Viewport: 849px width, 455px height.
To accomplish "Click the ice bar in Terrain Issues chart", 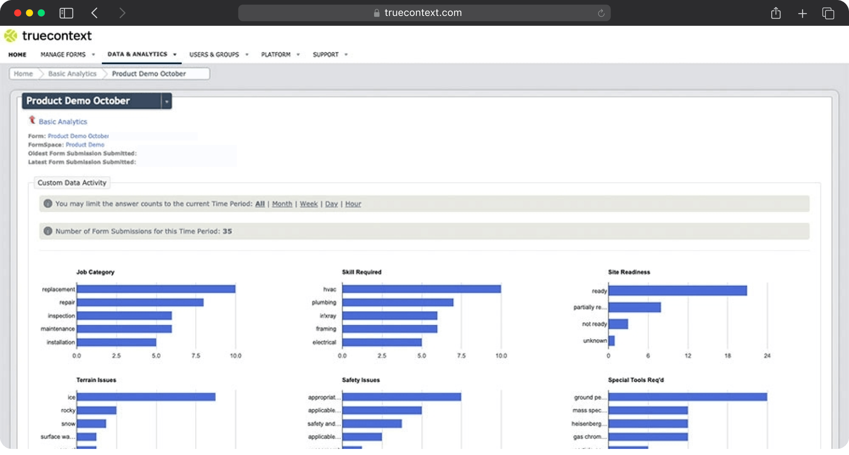I will [x=146, y=397].
